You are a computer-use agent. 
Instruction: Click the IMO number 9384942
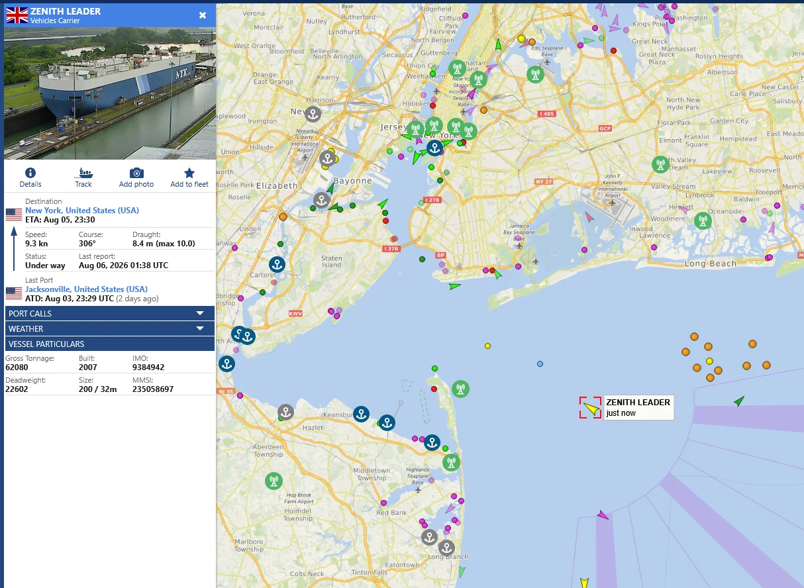coord(148,367)
